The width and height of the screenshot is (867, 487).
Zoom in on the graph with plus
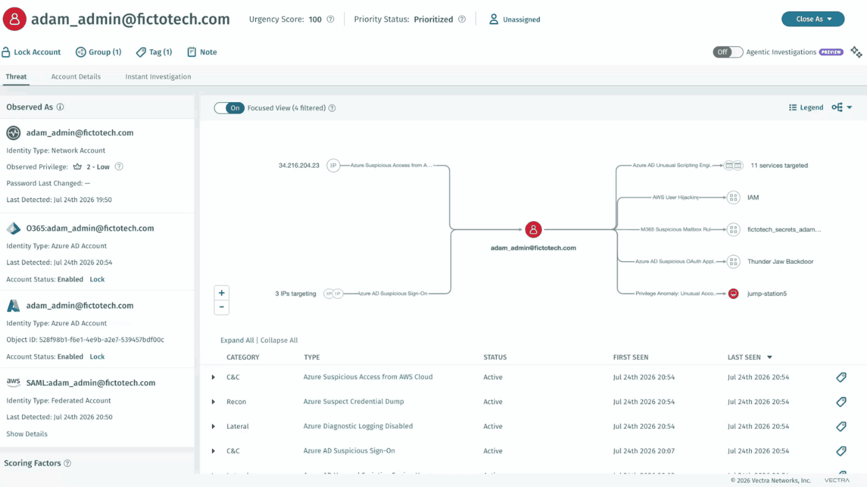coord(221,293)
